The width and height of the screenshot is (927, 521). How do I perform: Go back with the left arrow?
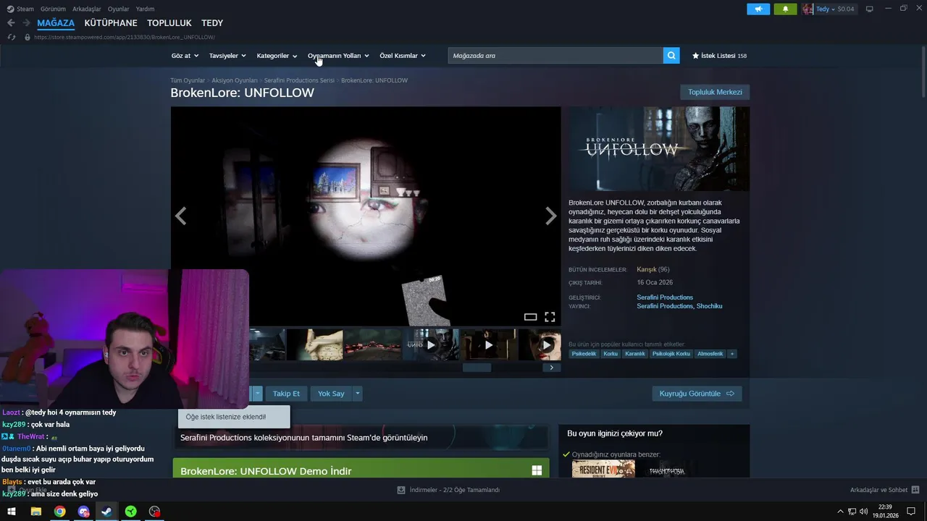pos(11,23)
